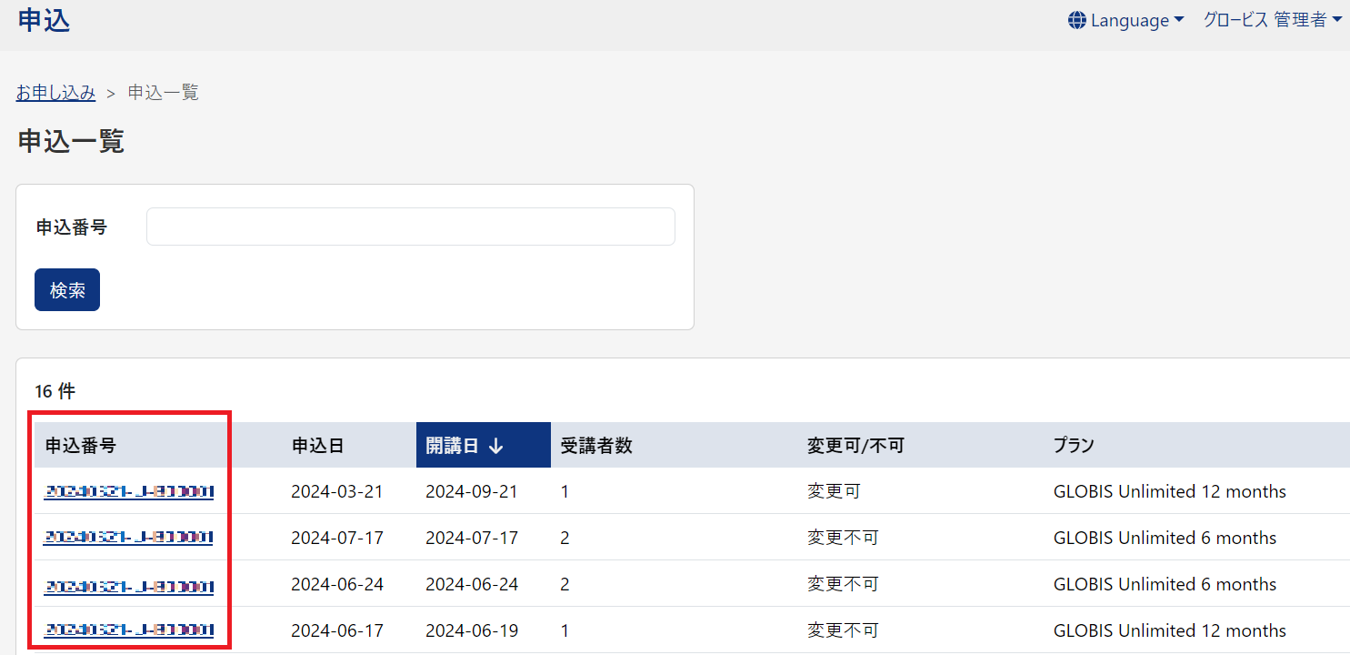1350x655 pixels.
Task: Click the 申込日 cell reading 2024-03-21
Action: pos(337,491)
